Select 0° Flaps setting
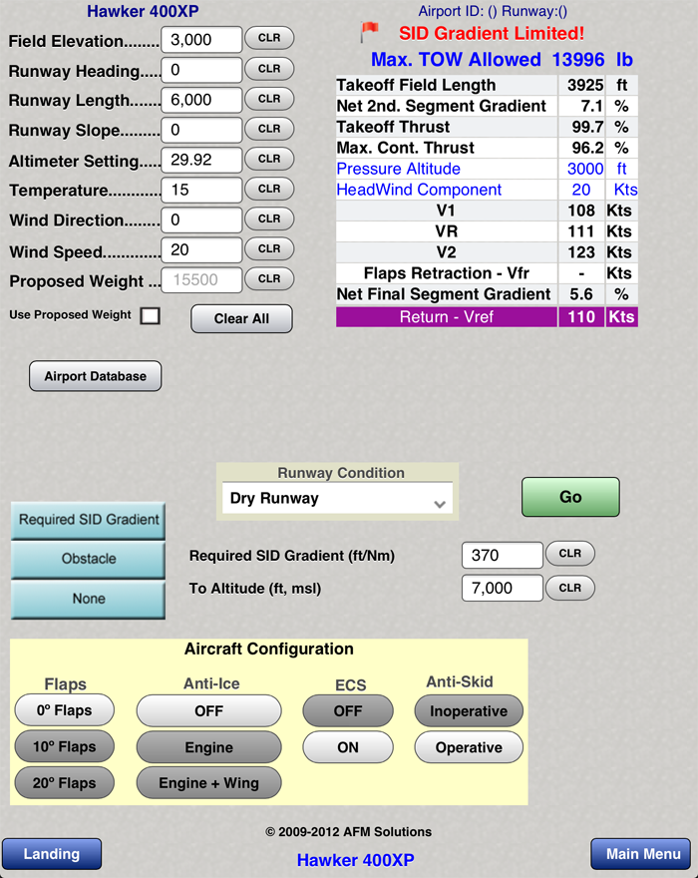This screenshot has width=698, height=878. coord(65,710)
